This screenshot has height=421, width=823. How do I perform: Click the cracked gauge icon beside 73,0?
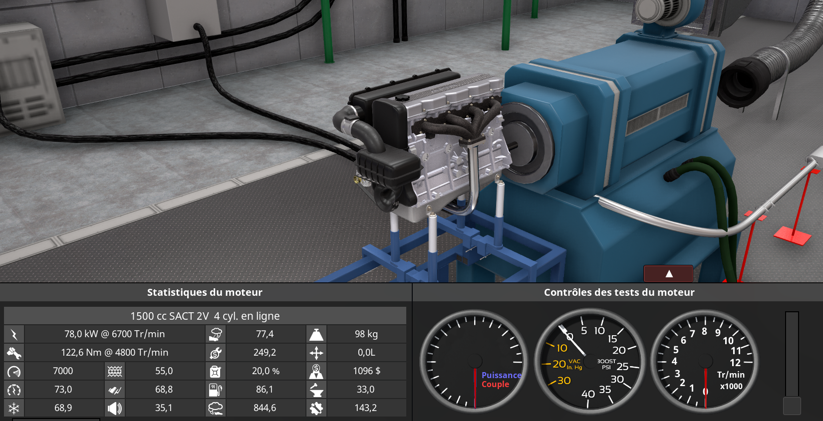(x=14, y=390)
